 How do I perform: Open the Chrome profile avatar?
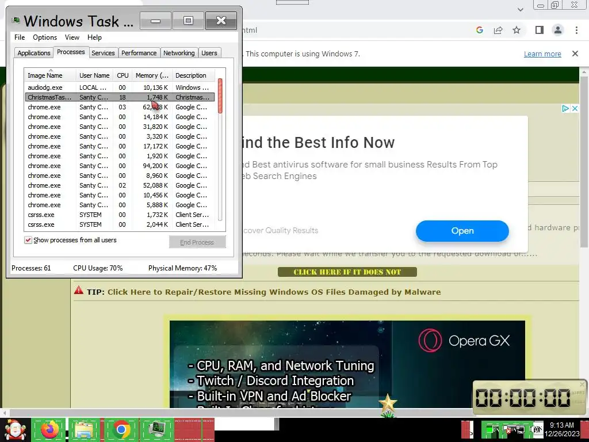[558, 30]
